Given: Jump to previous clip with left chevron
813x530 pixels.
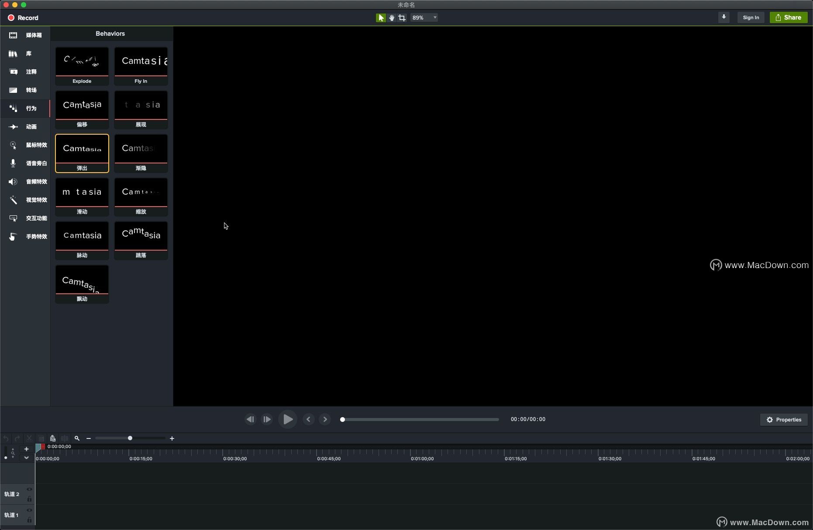Looking at the screenshot, I should (x=308, y=419).
